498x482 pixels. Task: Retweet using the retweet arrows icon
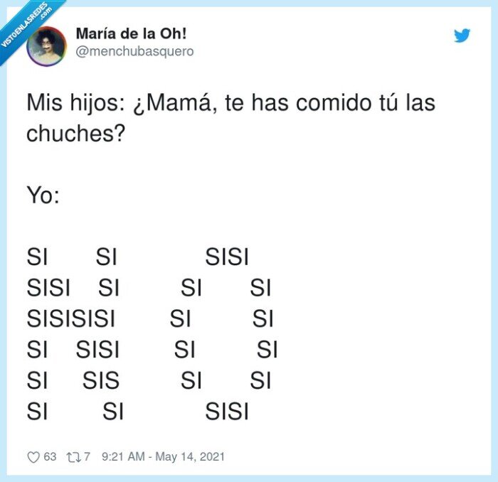72,457
